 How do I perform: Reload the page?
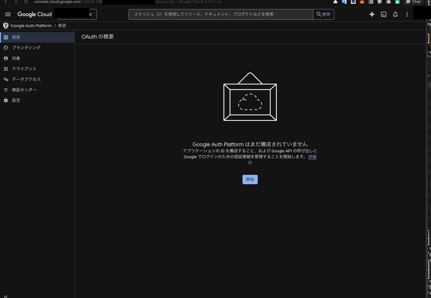[x=26, y=2]
